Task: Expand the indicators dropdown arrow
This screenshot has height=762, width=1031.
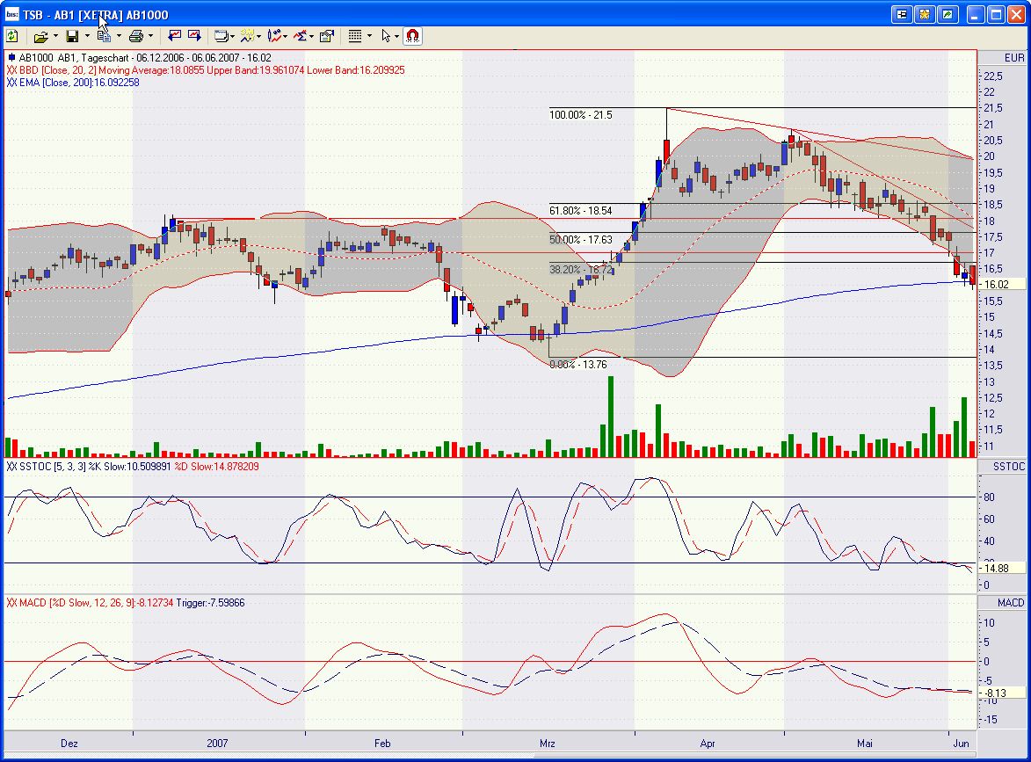Action: tap(311, 37)
